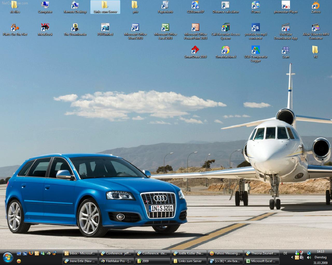Switch to Yahoo! Messenger taskbar window

pyautogui.click(x=225, y=253)
